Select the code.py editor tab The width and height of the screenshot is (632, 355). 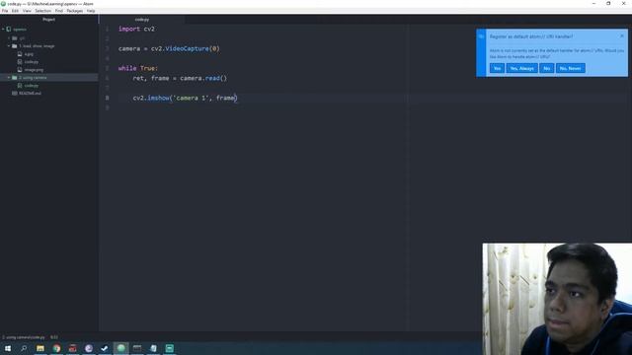tap(142, 20)
